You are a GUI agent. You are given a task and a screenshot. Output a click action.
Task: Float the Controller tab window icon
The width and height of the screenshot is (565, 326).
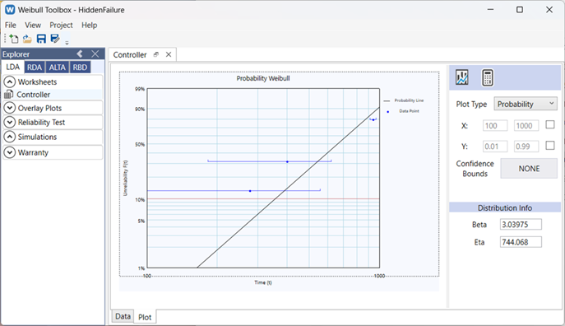click(156, 54)
